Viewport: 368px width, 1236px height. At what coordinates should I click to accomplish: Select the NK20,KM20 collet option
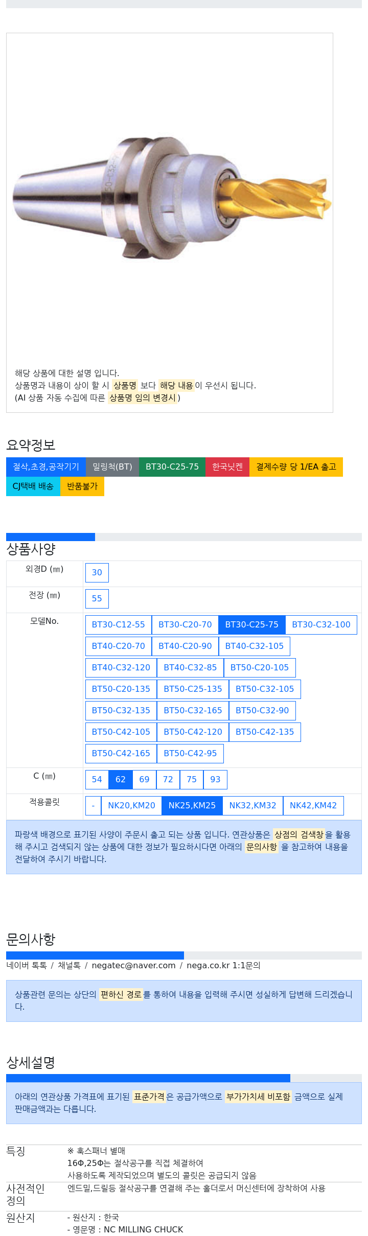(x=131, y=805)
